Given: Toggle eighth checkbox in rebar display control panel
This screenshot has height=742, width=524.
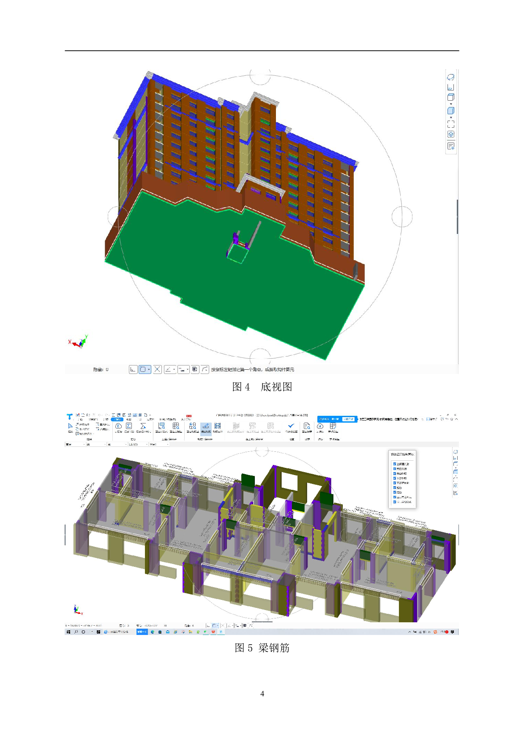Looking at the screenshot, I should [x=395, y=497].
